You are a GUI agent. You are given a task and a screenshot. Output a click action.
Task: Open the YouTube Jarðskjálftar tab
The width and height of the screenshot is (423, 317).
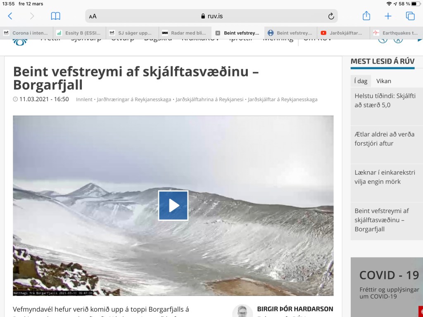pos(343,33)
